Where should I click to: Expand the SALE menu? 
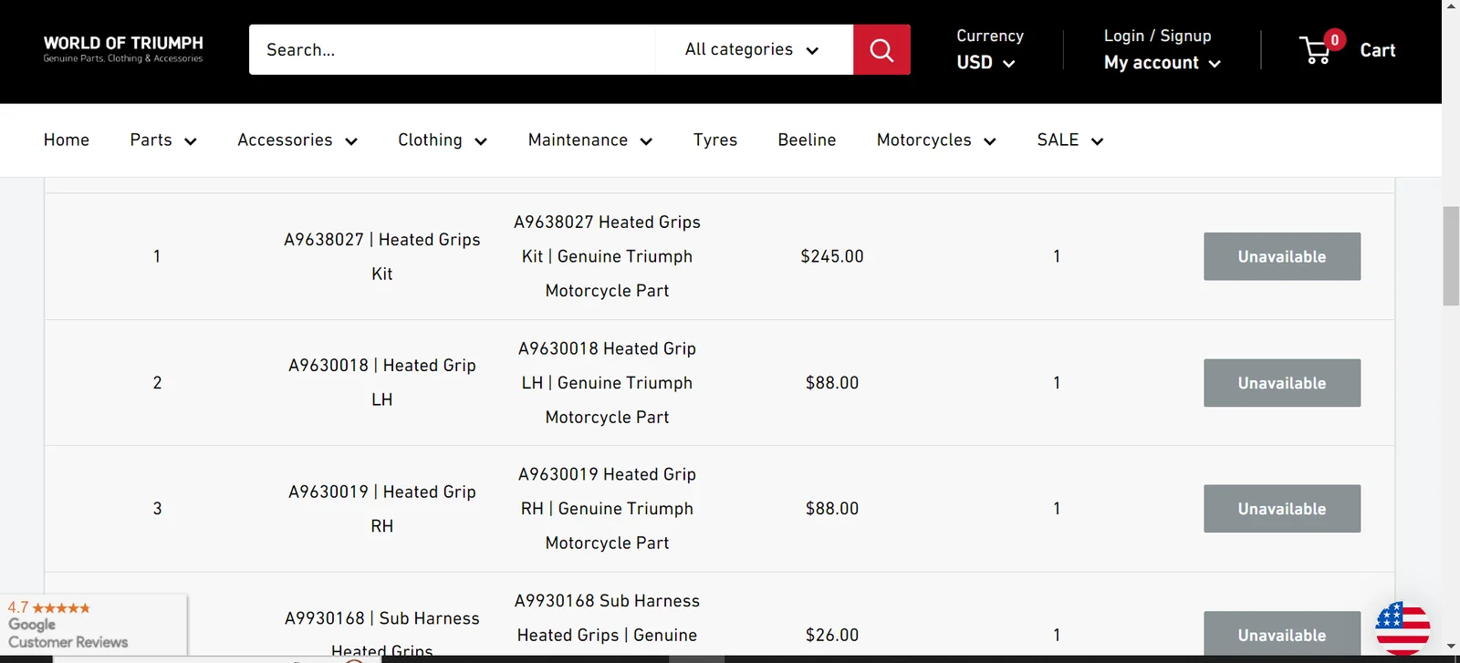point(1069,140)
